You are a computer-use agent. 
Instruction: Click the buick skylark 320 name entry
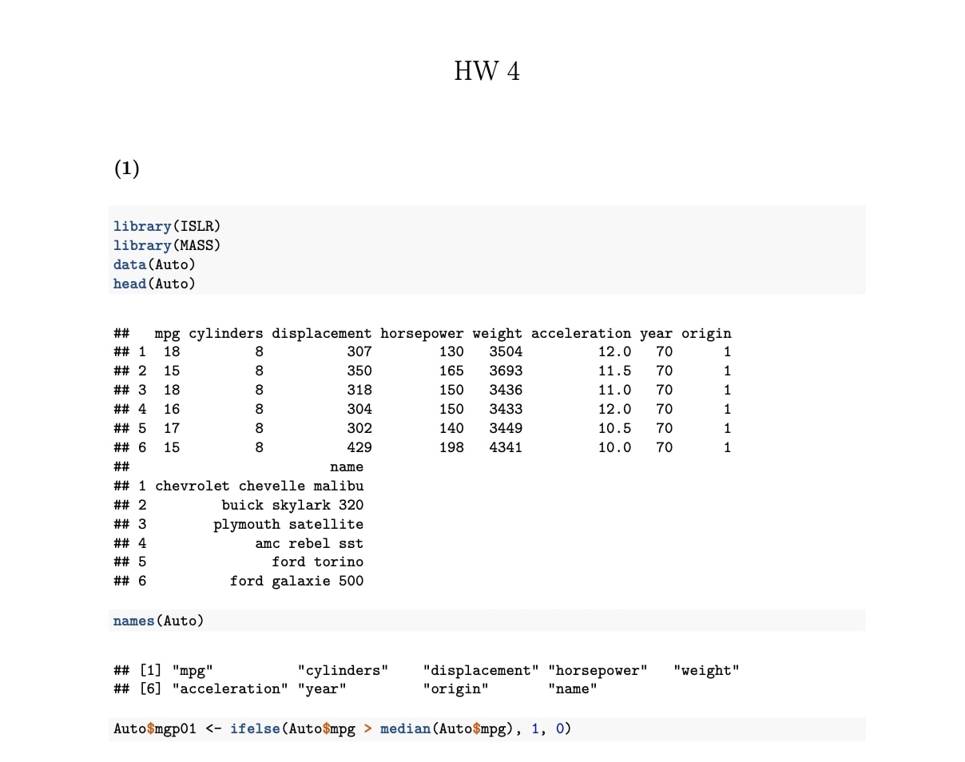(x=292, y=505)
